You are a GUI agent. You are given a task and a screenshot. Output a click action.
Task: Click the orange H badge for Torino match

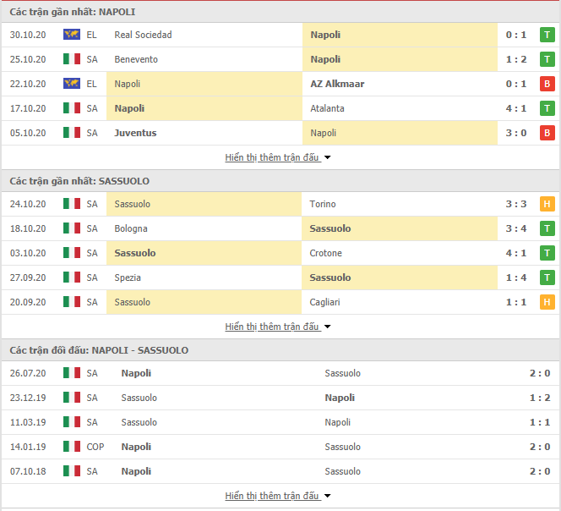(x=547, y=204)
